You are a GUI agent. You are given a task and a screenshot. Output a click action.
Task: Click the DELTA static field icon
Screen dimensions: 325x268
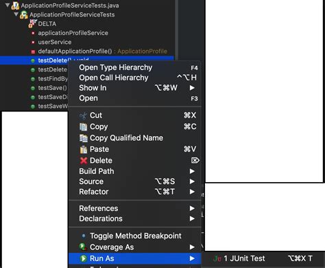point(32,23)
